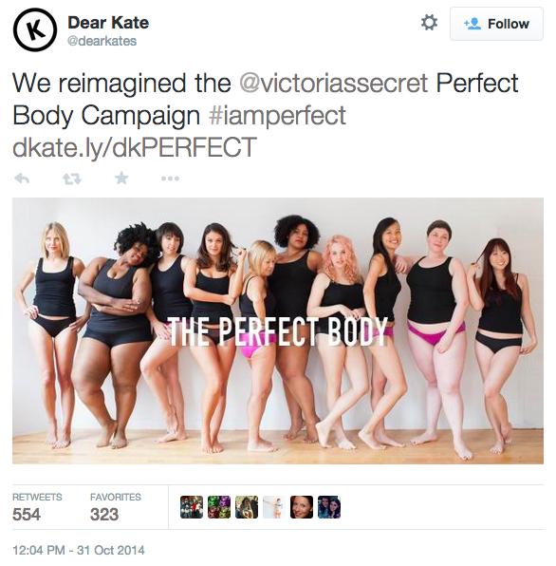This screenshot has width=556, height=566.
Task: Open third retweeter avatar thumbnail
Action: (247, 507)
